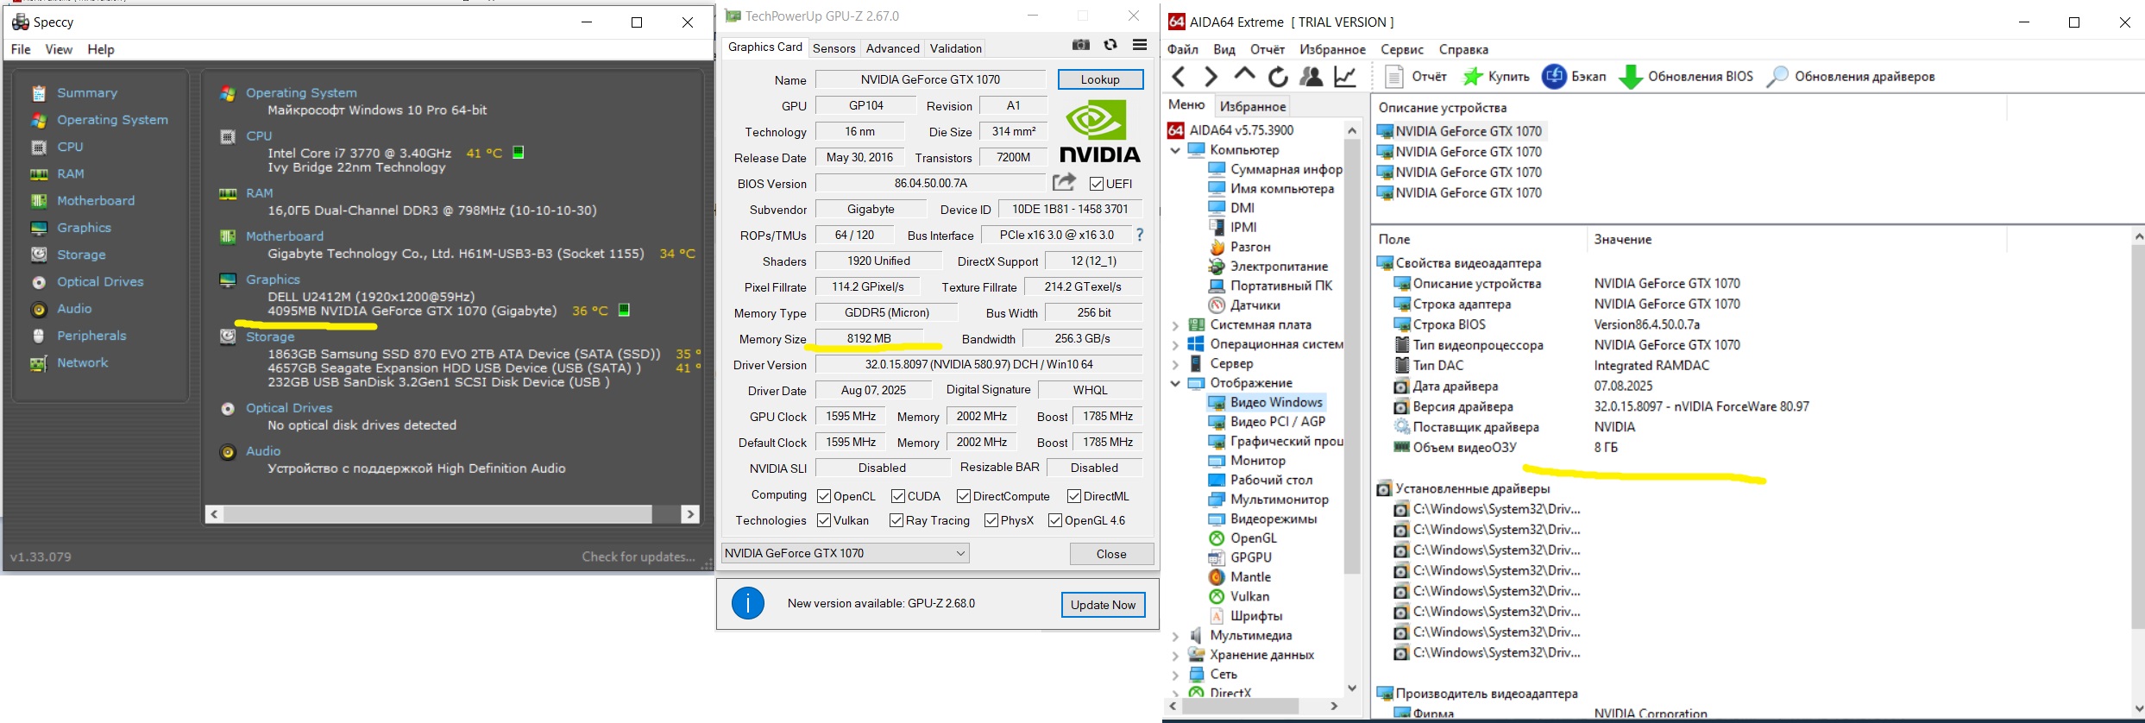This screenshot has width=2145, height=723.
Task: Click the Memory Size 8192 MB field
Action: coord(869,338)
